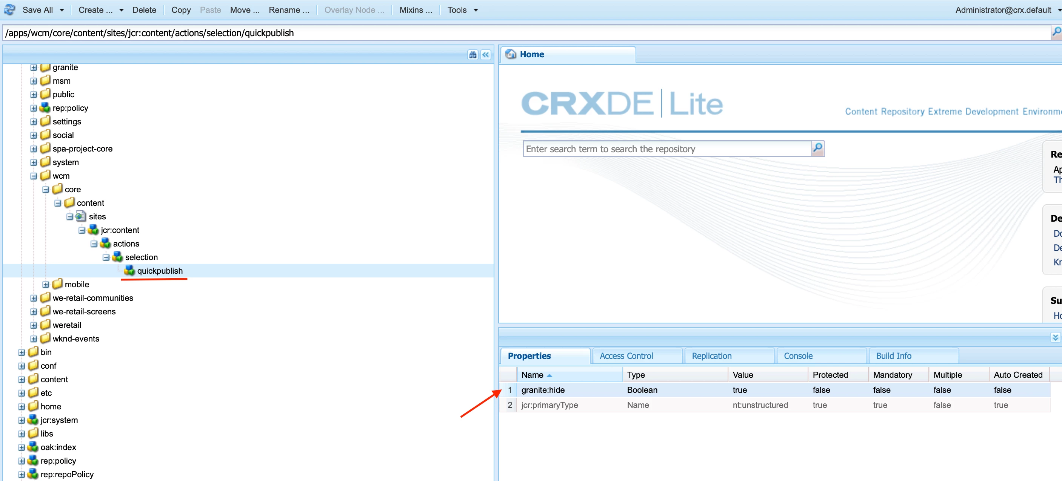
Task: Click the Delete toolbar button
Action: (144, 10)
